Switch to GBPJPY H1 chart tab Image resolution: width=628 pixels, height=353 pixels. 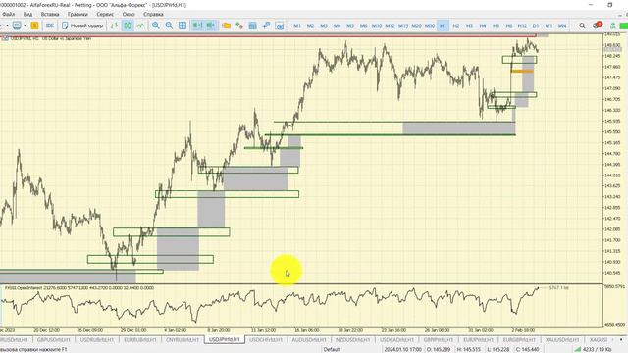[x=439, y=340]
